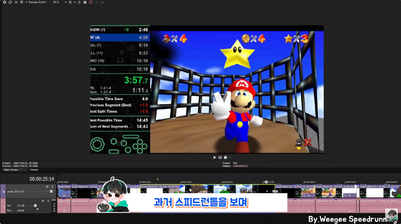The image size is (401, 224).
Task: Open the overlays dropdown arrow next to grid
Action: click(x=75, y=2)
